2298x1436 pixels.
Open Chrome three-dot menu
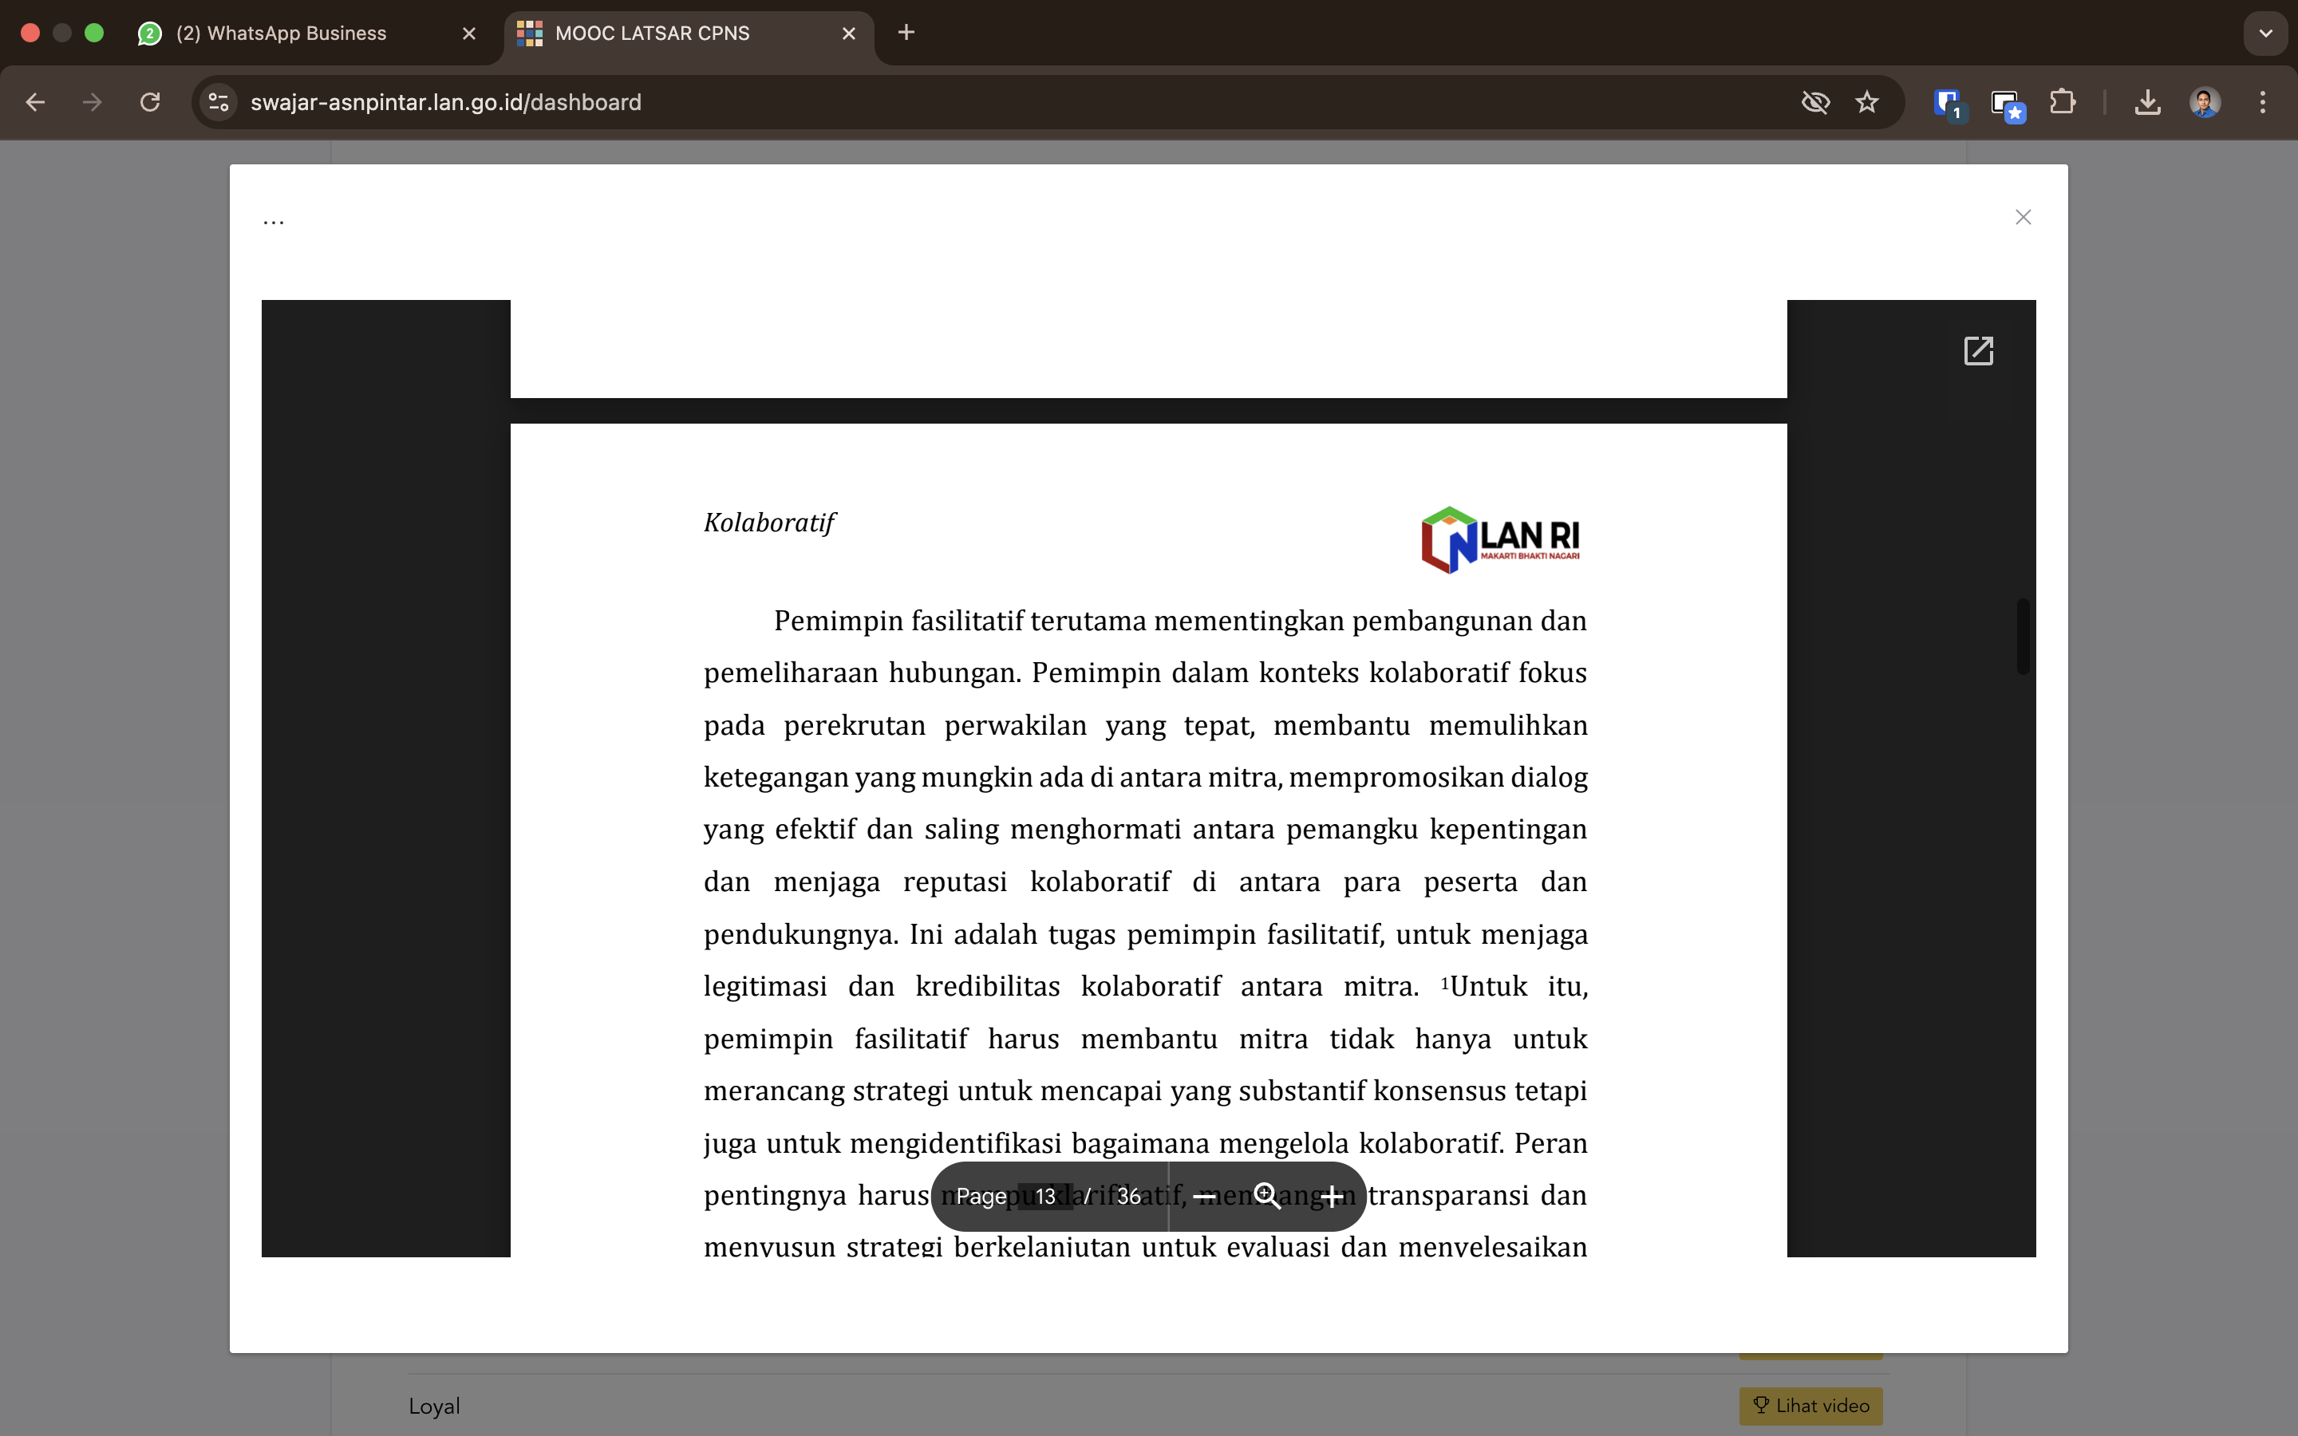(x=2263, y=103)
